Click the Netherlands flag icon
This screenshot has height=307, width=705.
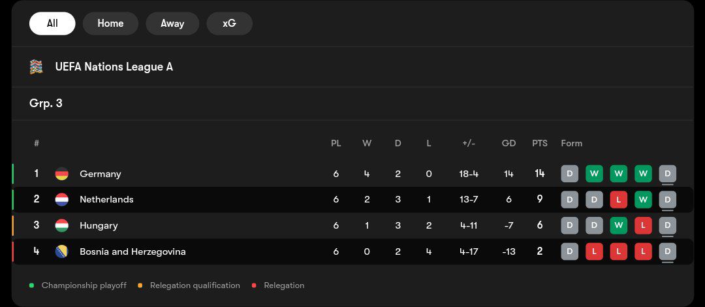click(61, 199)
